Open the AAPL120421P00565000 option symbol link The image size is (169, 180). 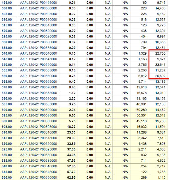[x=39, y=82]
